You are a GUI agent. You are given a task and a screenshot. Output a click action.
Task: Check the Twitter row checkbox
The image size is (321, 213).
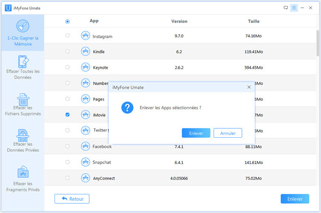click(67, 130)
